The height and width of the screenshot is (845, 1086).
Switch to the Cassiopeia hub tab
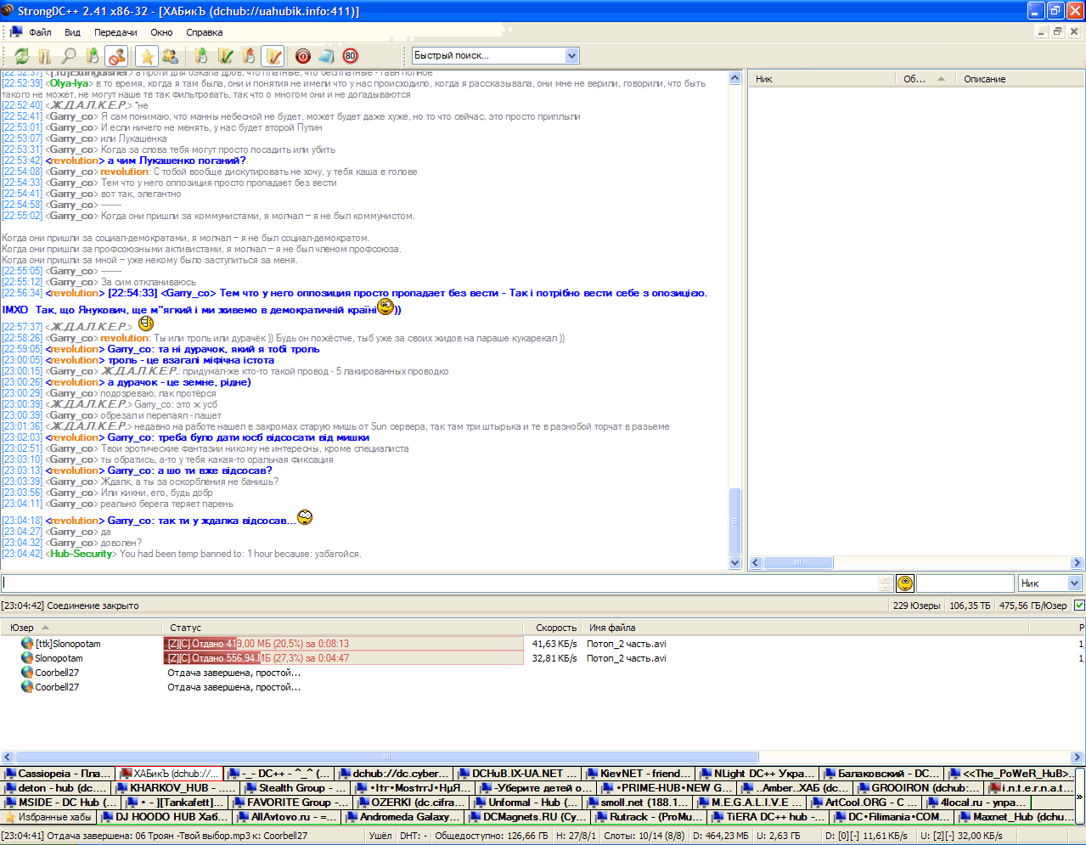pos(58,774)
